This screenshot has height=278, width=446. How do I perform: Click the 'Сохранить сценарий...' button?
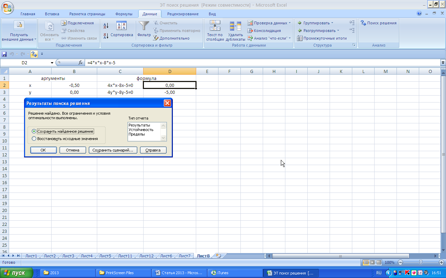[x=113, y=150]
